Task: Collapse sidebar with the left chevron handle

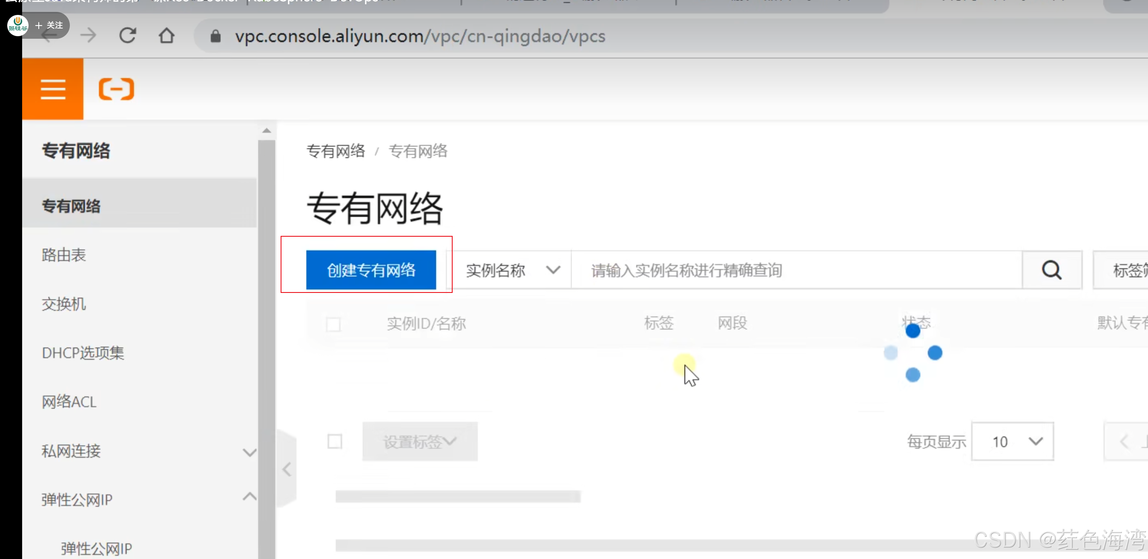Action: point(287,469)
